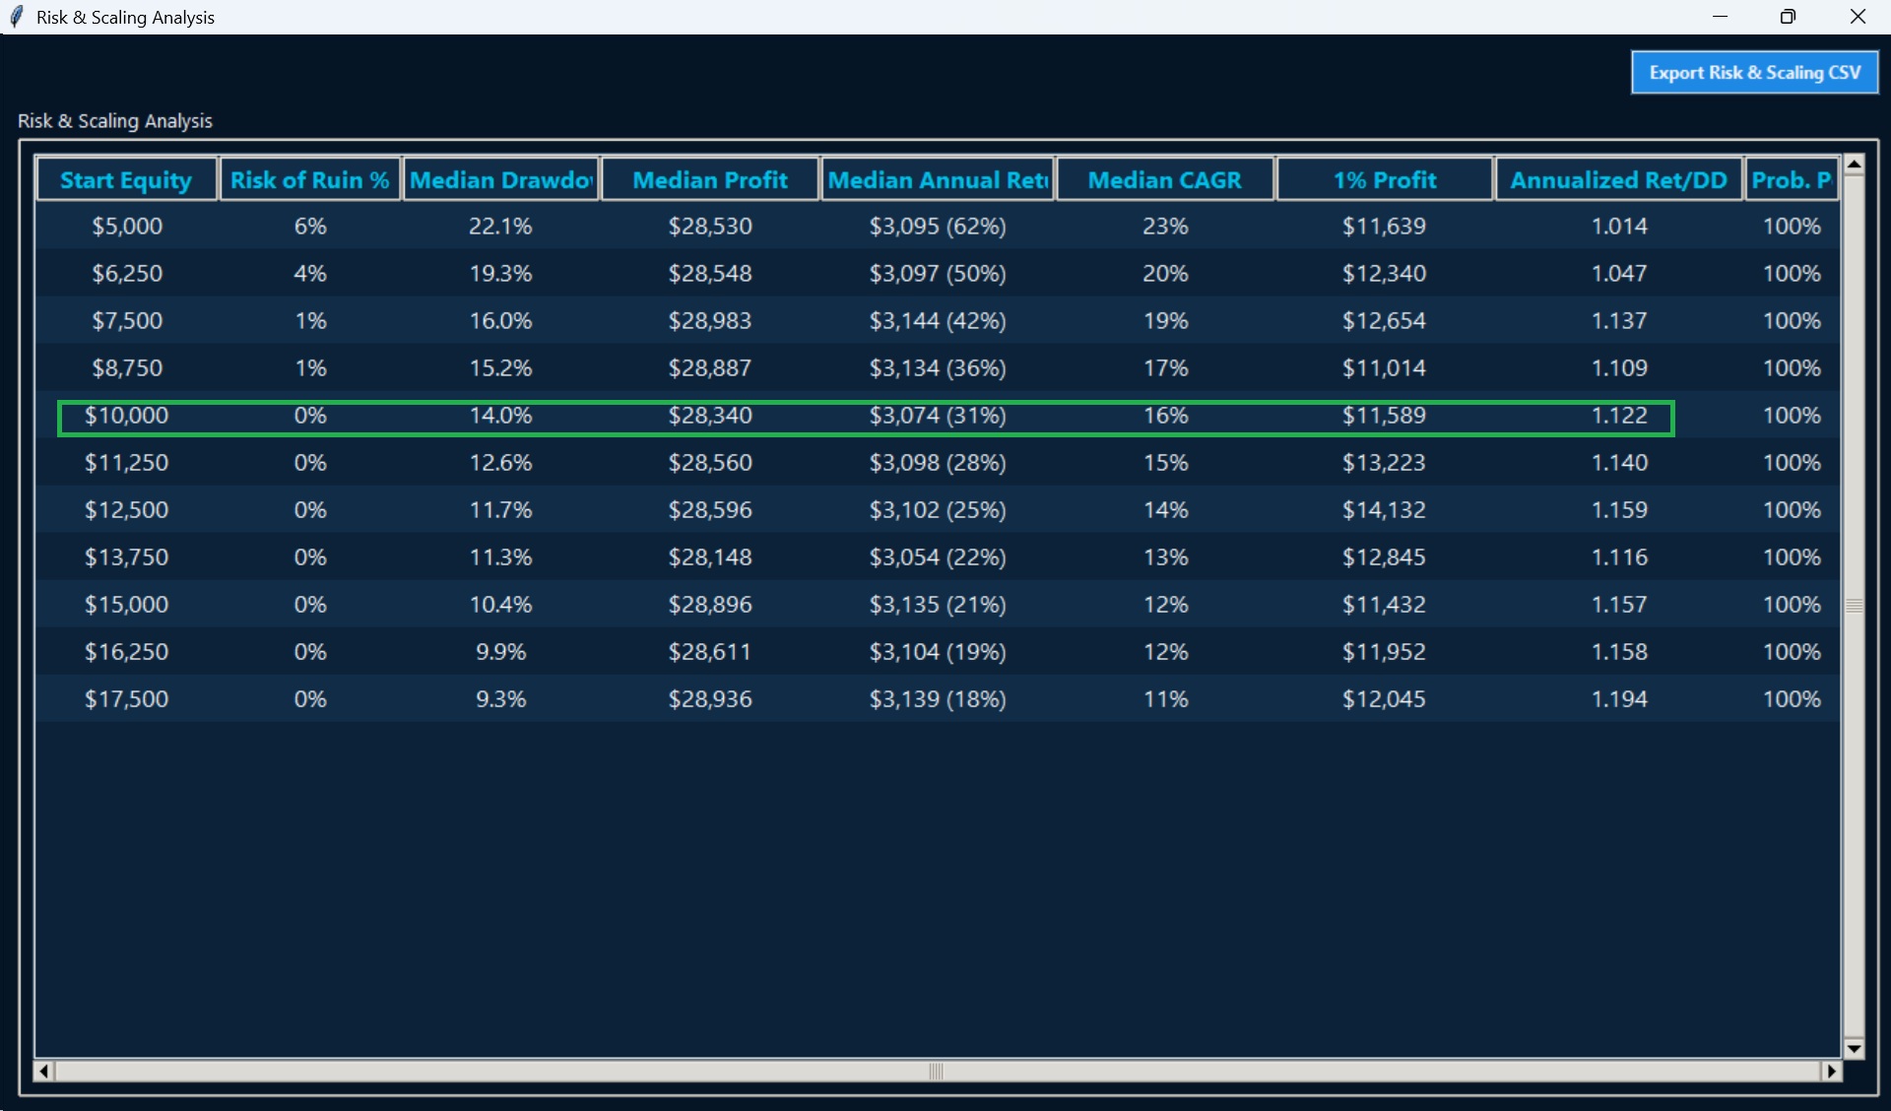Select the $5,000 start equity row
This screenshot has height=1111, width=1891.
[938, 226]
